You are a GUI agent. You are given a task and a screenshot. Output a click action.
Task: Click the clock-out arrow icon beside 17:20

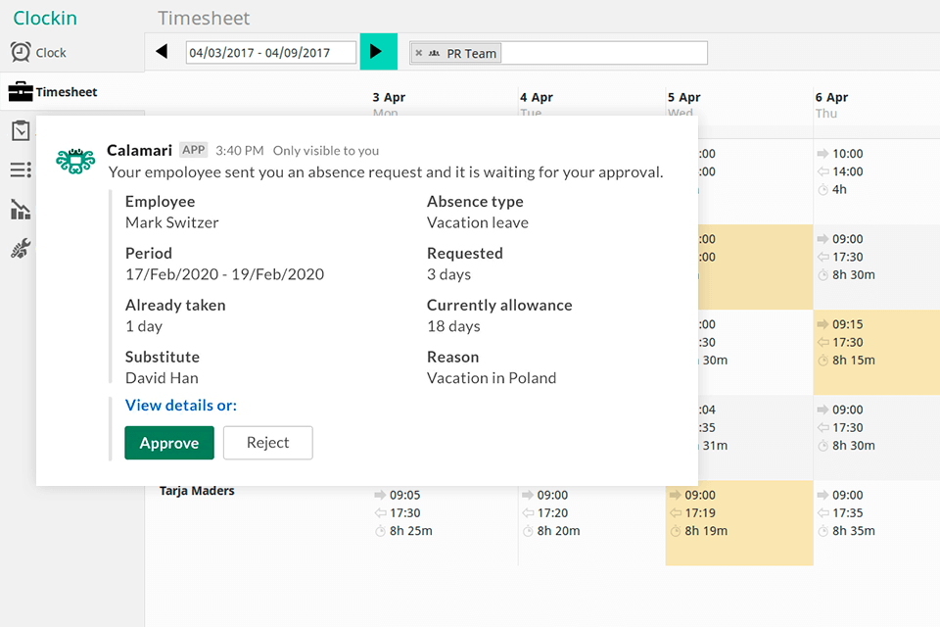(528, 513)
